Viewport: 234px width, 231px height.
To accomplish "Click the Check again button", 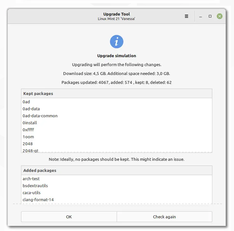I will click(164, 217).
